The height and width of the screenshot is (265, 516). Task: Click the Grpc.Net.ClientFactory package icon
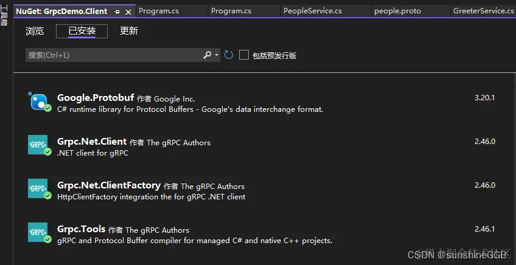pyautogui.click(x=38, y=189)
